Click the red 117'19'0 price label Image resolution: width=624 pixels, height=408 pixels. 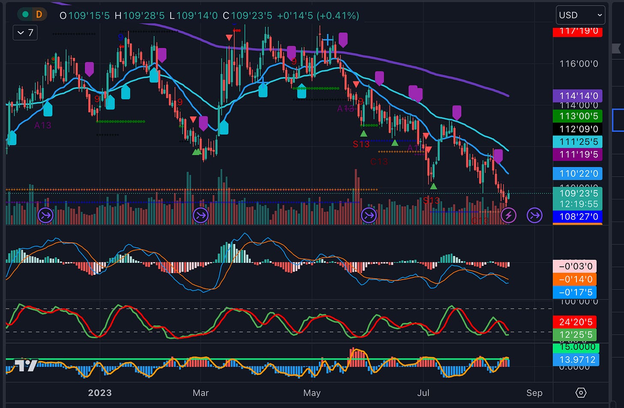pyautogui.click(x=578, y=32)
